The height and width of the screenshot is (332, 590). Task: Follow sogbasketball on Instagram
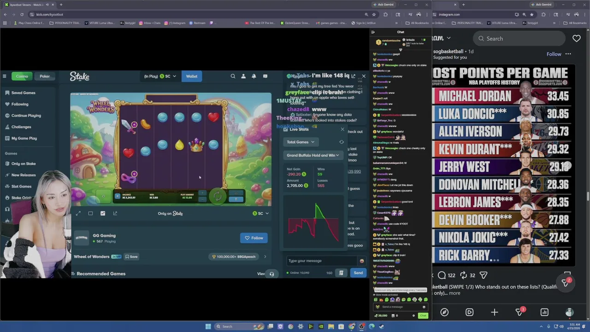point(554,54)
